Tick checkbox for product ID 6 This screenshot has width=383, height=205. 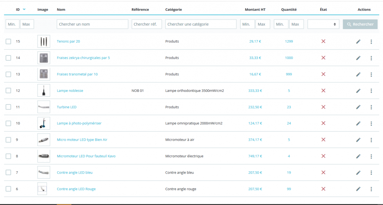coord(8,189)
